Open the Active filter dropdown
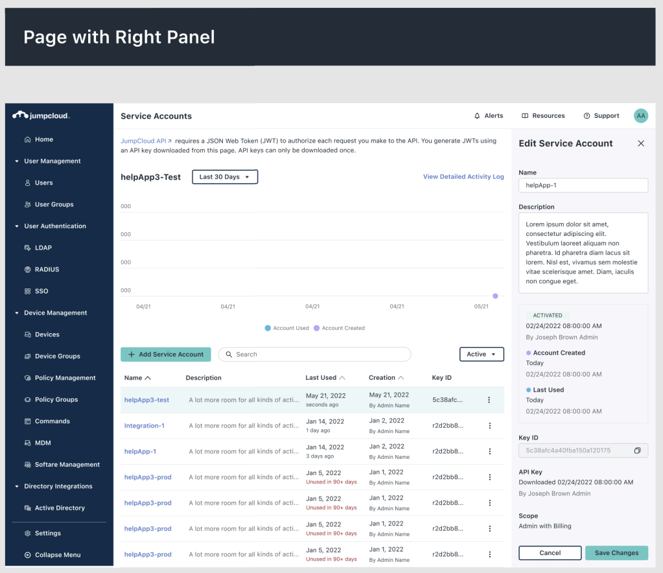Screen dimensions: 663x573 [x=481, y=355]
